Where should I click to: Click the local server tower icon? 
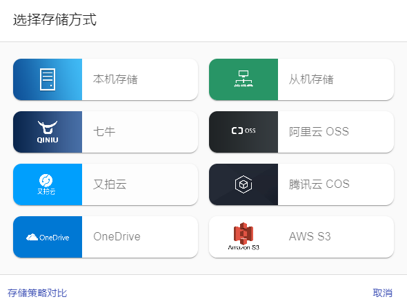coord(48,79)
